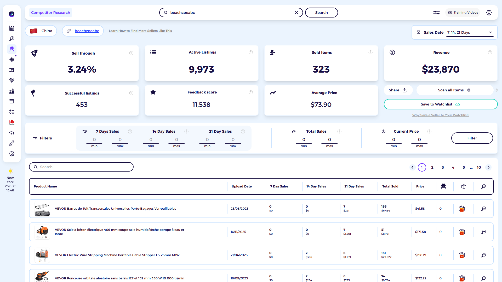Click the 7 Days Sales filter help icon
The width and height of the screenshot is (502, 282).
[x=130, y=132]
